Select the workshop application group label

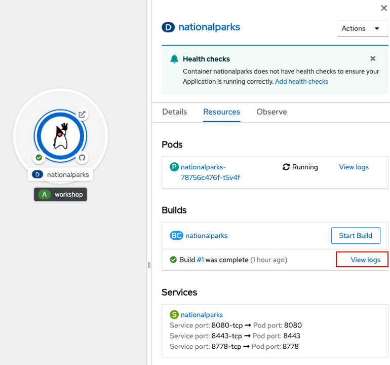(x=60, y=195)
